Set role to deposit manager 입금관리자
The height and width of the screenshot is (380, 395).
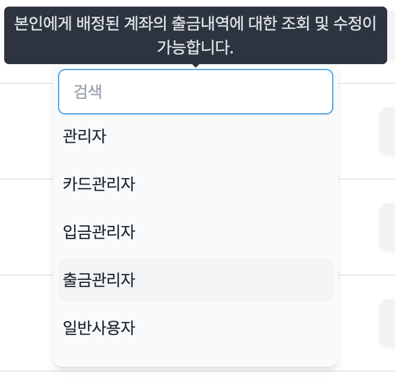(x=99, y=232)
